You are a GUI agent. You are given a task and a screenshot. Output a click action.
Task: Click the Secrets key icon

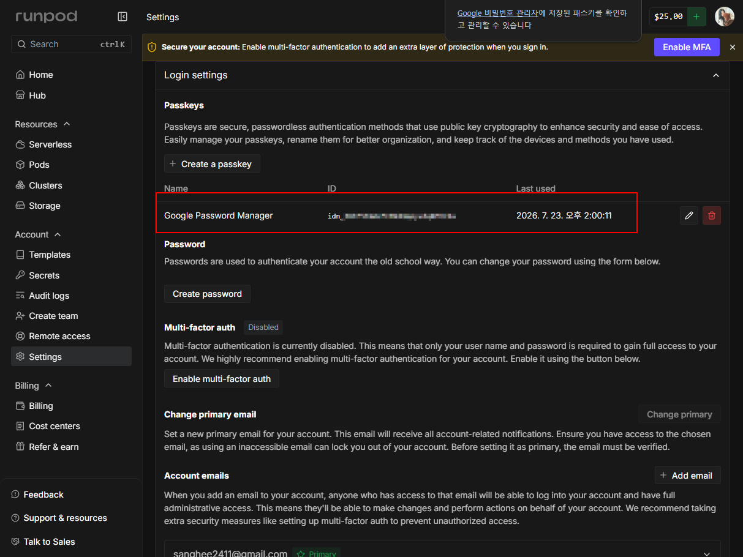point(20,275)
